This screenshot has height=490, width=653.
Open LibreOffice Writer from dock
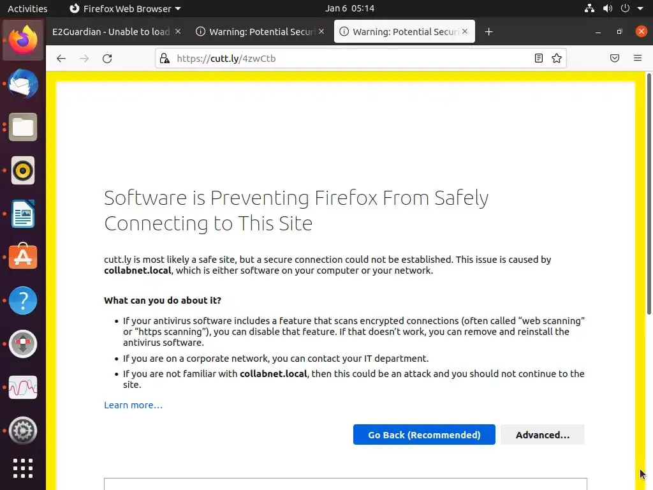coord(23,214)
